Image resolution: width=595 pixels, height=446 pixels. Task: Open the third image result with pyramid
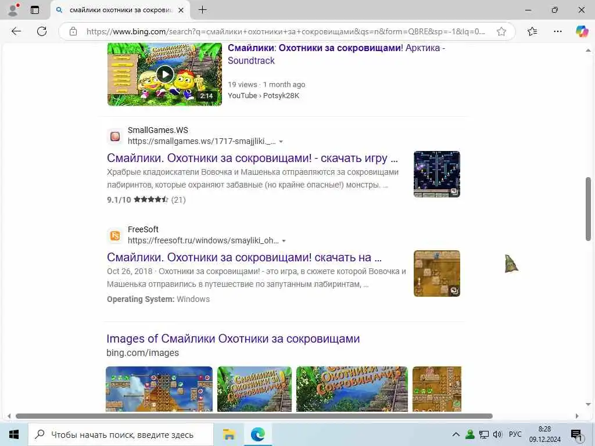point(352,389)
